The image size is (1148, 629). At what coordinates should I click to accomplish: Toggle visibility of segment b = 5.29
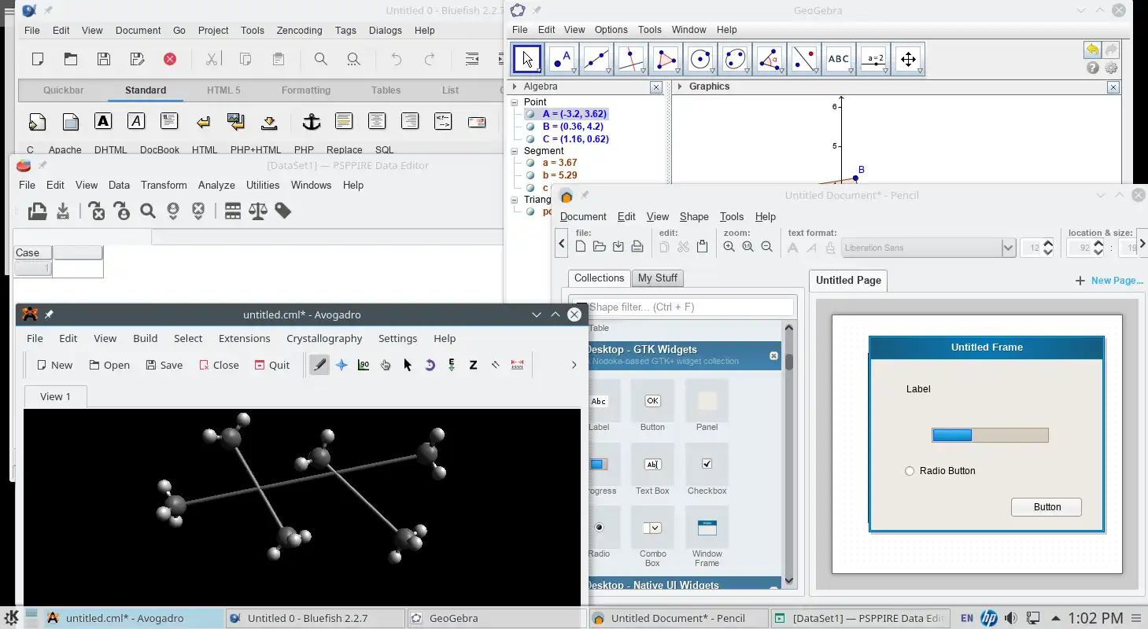[530, 175]
